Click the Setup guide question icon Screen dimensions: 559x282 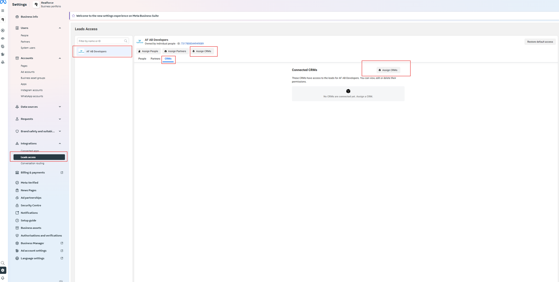[x=17, y=221]
